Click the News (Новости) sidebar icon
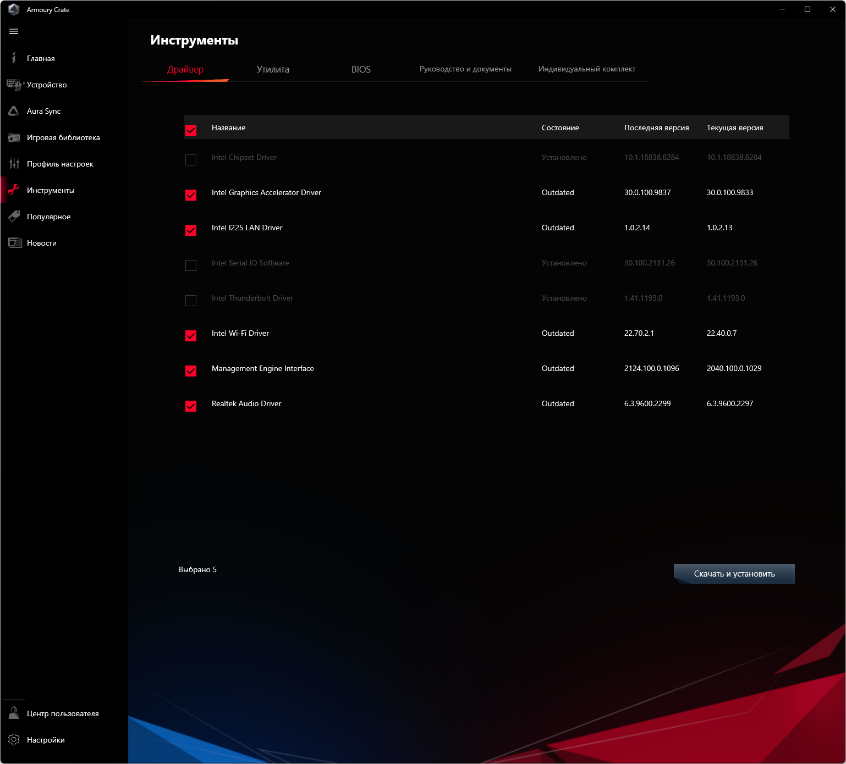 point(15,243)
